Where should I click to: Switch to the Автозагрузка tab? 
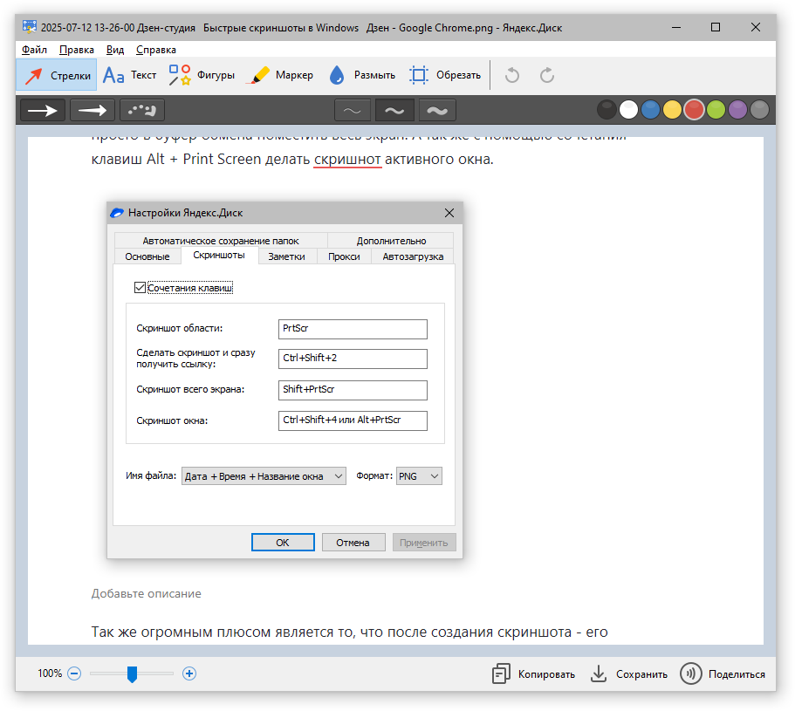coord(413,256)
